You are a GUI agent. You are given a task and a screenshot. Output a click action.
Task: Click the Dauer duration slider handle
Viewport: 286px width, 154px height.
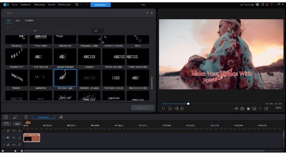[35, 31]
